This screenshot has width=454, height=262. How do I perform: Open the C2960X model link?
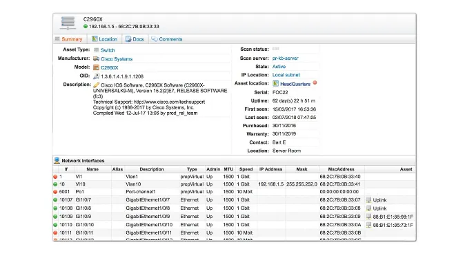pyautogui.click(x=110, y=68)
